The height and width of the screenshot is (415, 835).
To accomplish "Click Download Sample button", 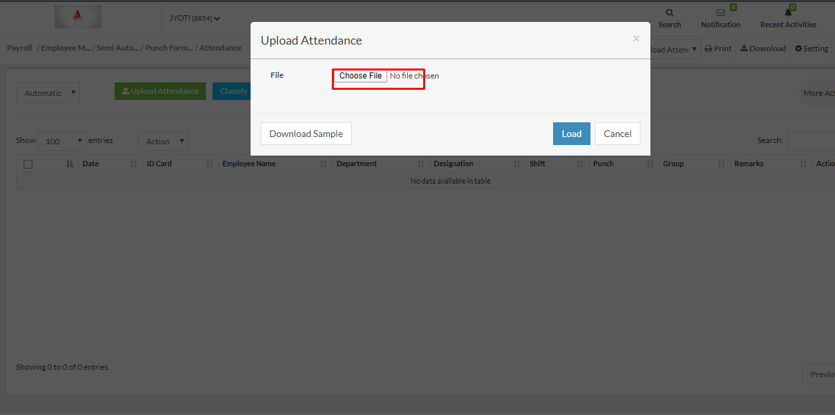I will 306,134.
